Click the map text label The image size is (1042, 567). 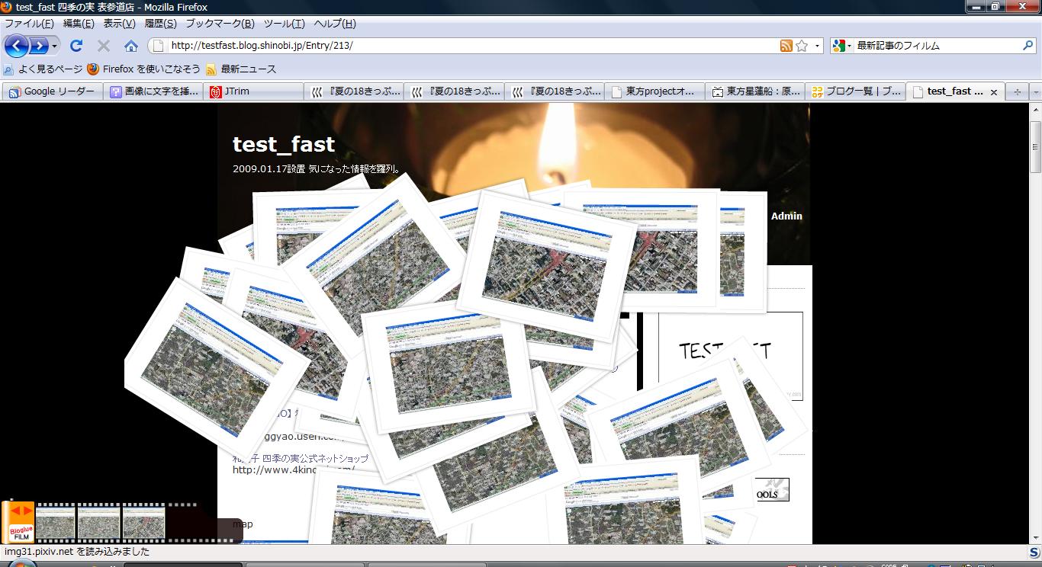(x=243, y=524)
